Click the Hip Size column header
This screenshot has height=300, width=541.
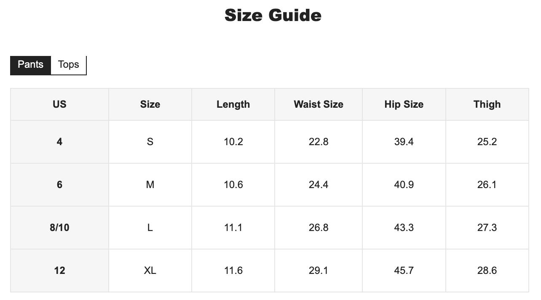404,104
